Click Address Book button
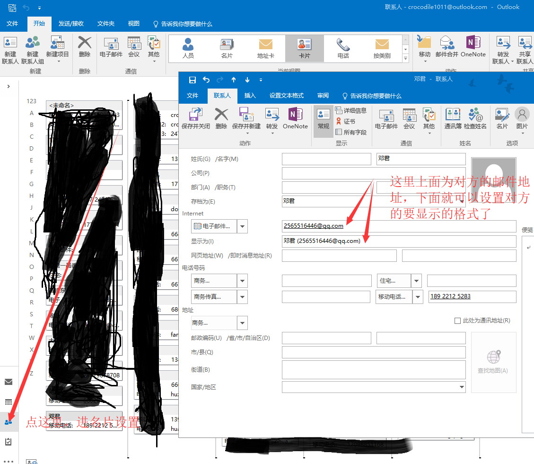 (453, 118)
